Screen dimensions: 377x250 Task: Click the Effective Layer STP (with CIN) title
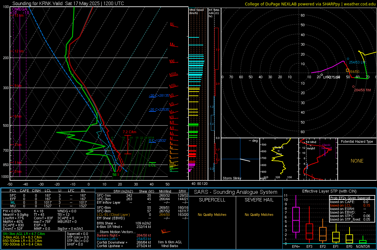coord(329,191)
